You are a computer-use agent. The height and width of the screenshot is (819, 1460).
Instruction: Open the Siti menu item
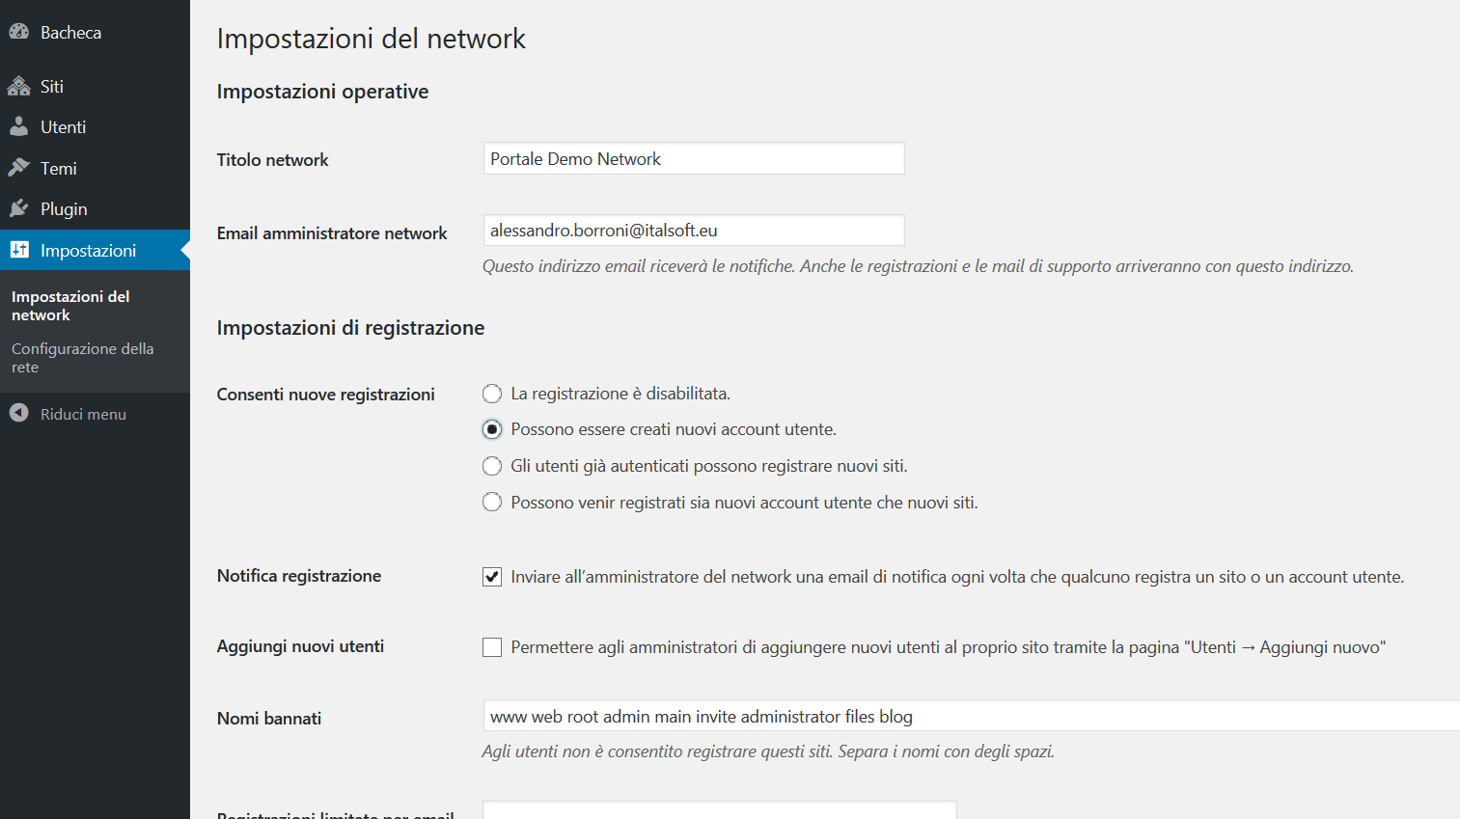52,87
